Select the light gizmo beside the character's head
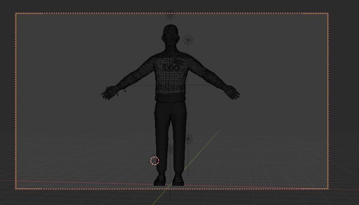359x205 pixels. (188, 40)
